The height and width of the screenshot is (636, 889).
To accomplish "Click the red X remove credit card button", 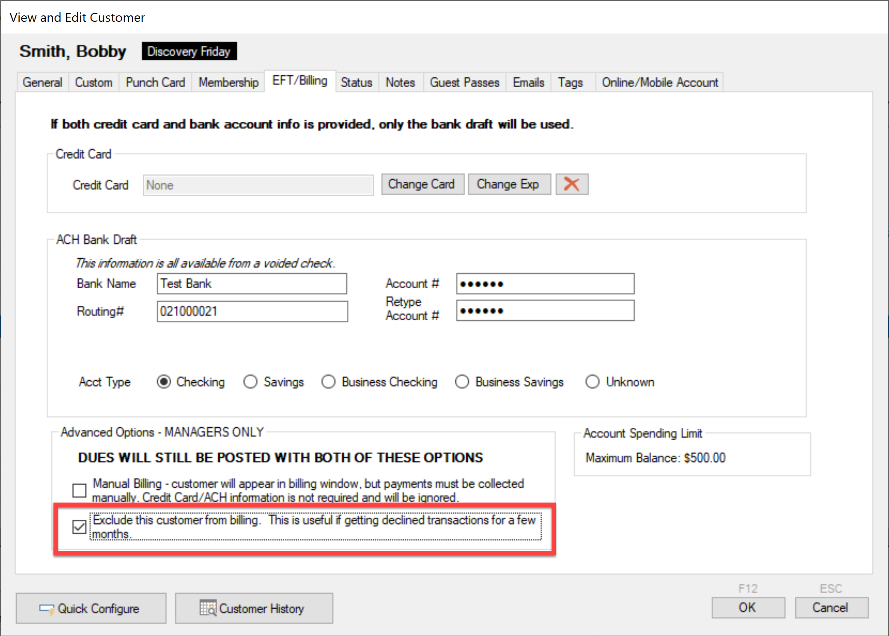I will (572, 184).
